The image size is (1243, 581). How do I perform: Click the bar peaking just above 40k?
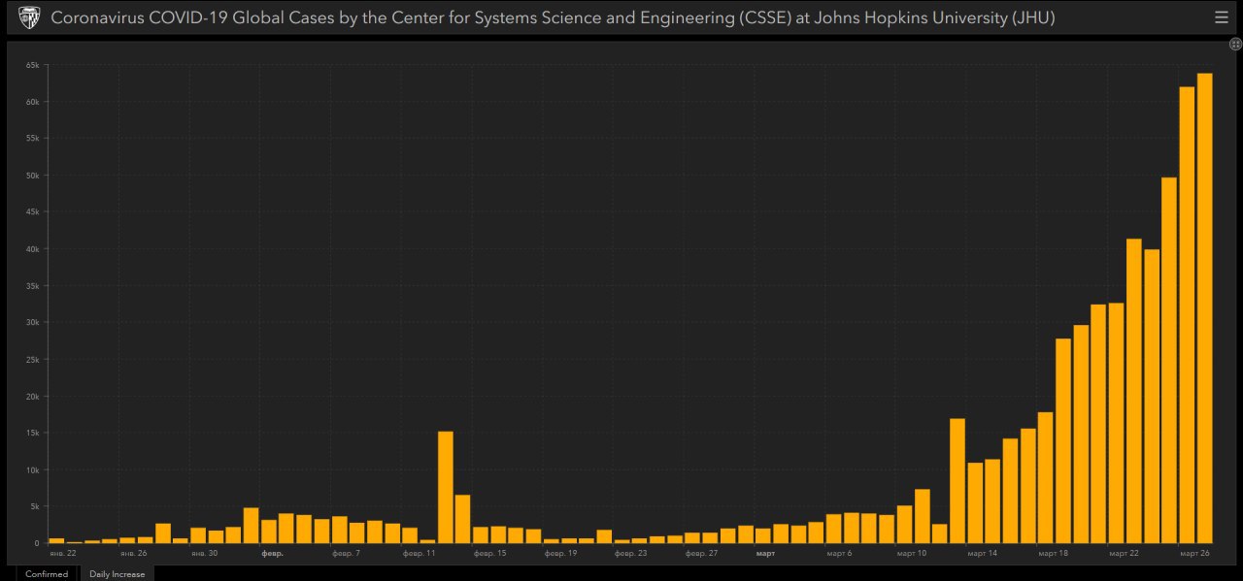point(1133,391)
